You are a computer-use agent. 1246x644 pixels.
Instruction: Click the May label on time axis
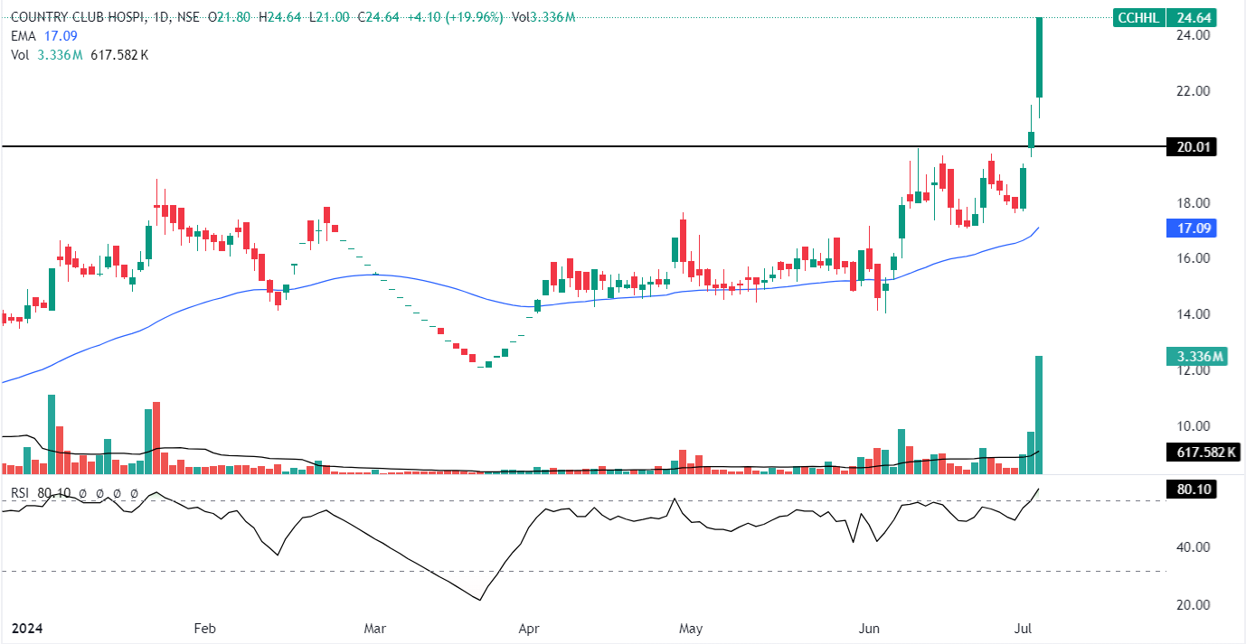point(691,628)
